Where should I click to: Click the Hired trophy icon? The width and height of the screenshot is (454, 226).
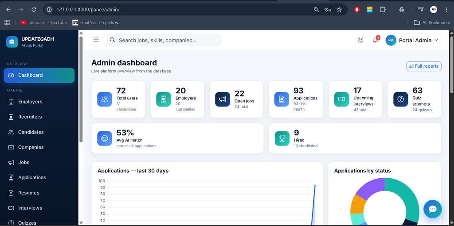(282, 138)
